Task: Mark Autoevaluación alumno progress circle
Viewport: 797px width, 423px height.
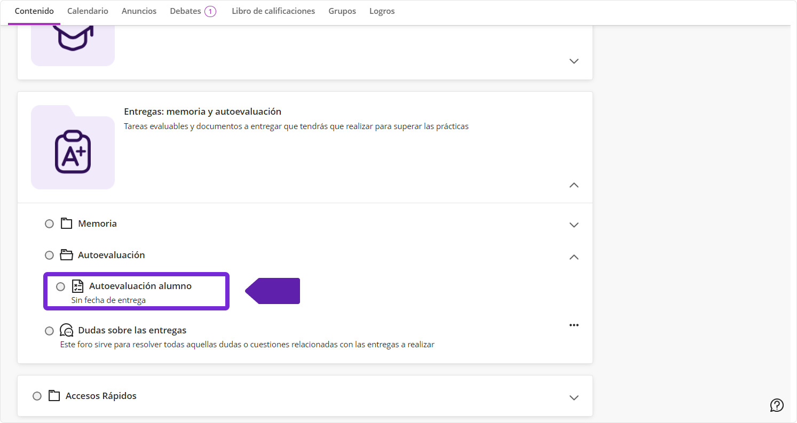Action: point(60,286)
